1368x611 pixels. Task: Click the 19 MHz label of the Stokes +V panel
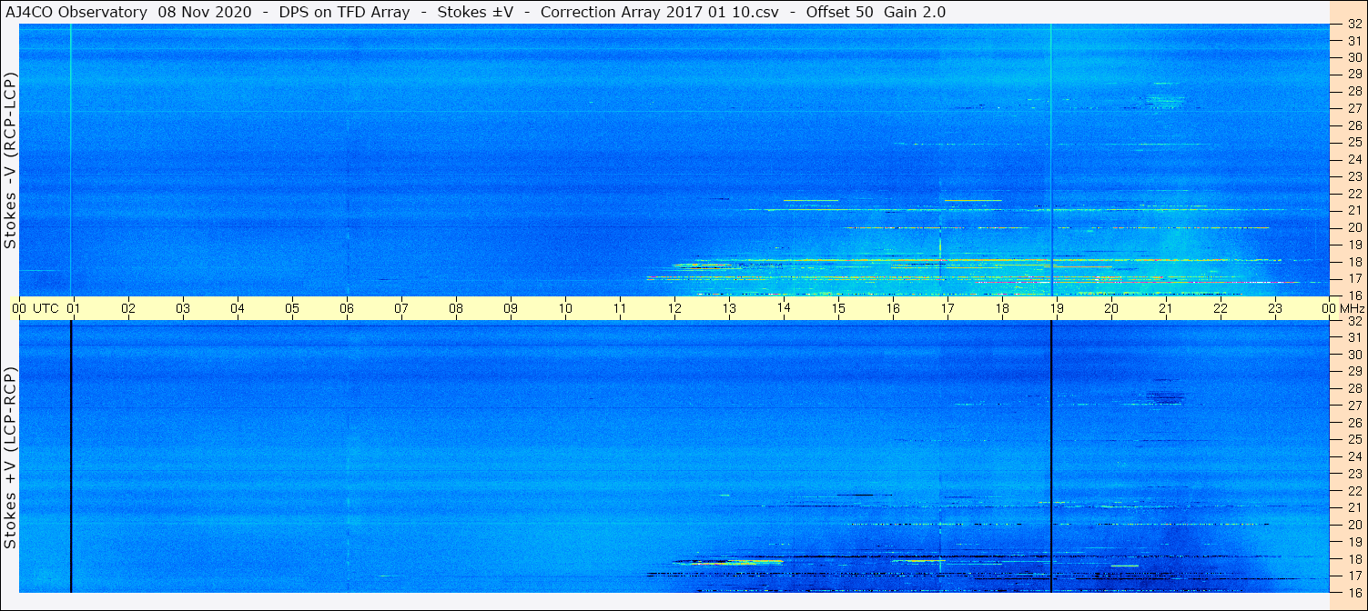pyautogui.click(x=1353, y=541)
